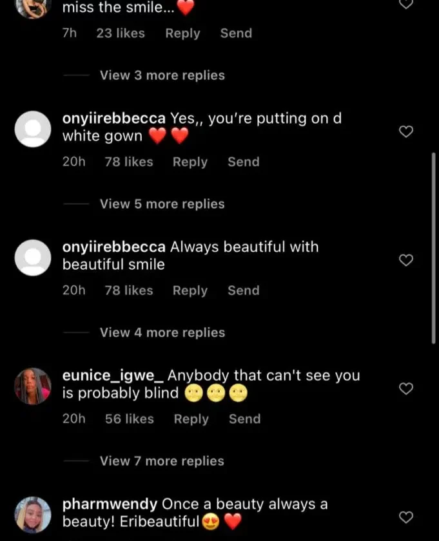
Task: Open pharmwendy username link
Action: 110,504
